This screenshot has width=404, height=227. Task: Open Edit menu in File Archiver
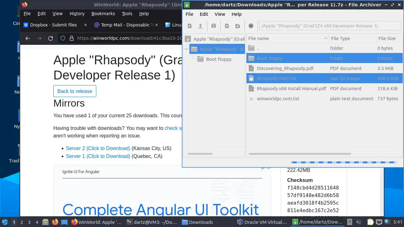click(x=204, y=14)
